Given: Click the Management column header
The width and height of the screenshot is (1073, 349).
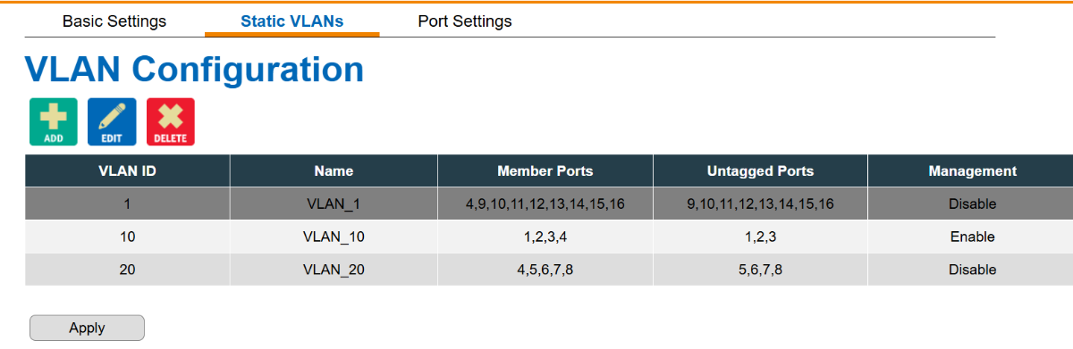Looking at the screenshot, I should coord(970,170).
